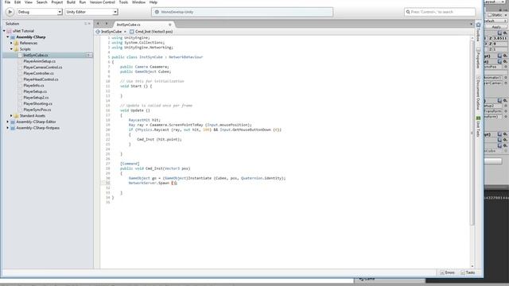Click the Assembly-CSharp-Editor project icon

[x=13, y=122]
